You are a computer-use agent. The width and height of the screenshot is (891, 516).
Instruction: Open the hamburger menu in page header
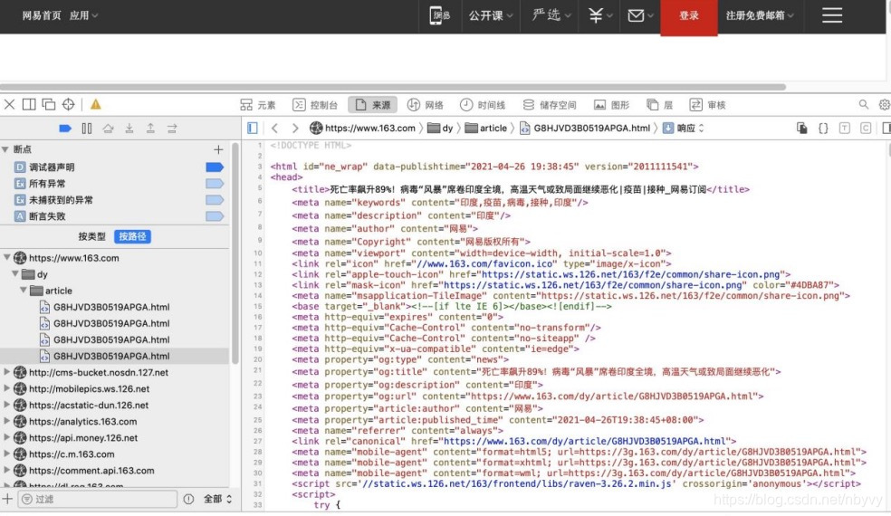point(832,15)
